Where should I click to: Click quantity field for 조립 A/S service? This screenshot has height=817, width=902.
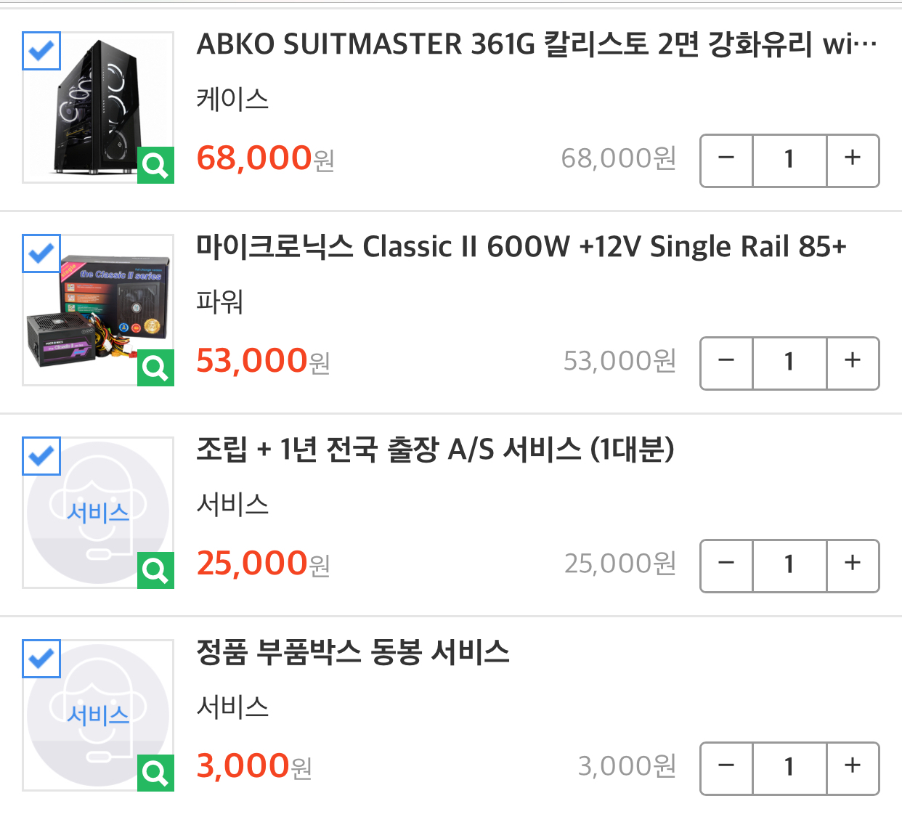(x=789, y=566)
